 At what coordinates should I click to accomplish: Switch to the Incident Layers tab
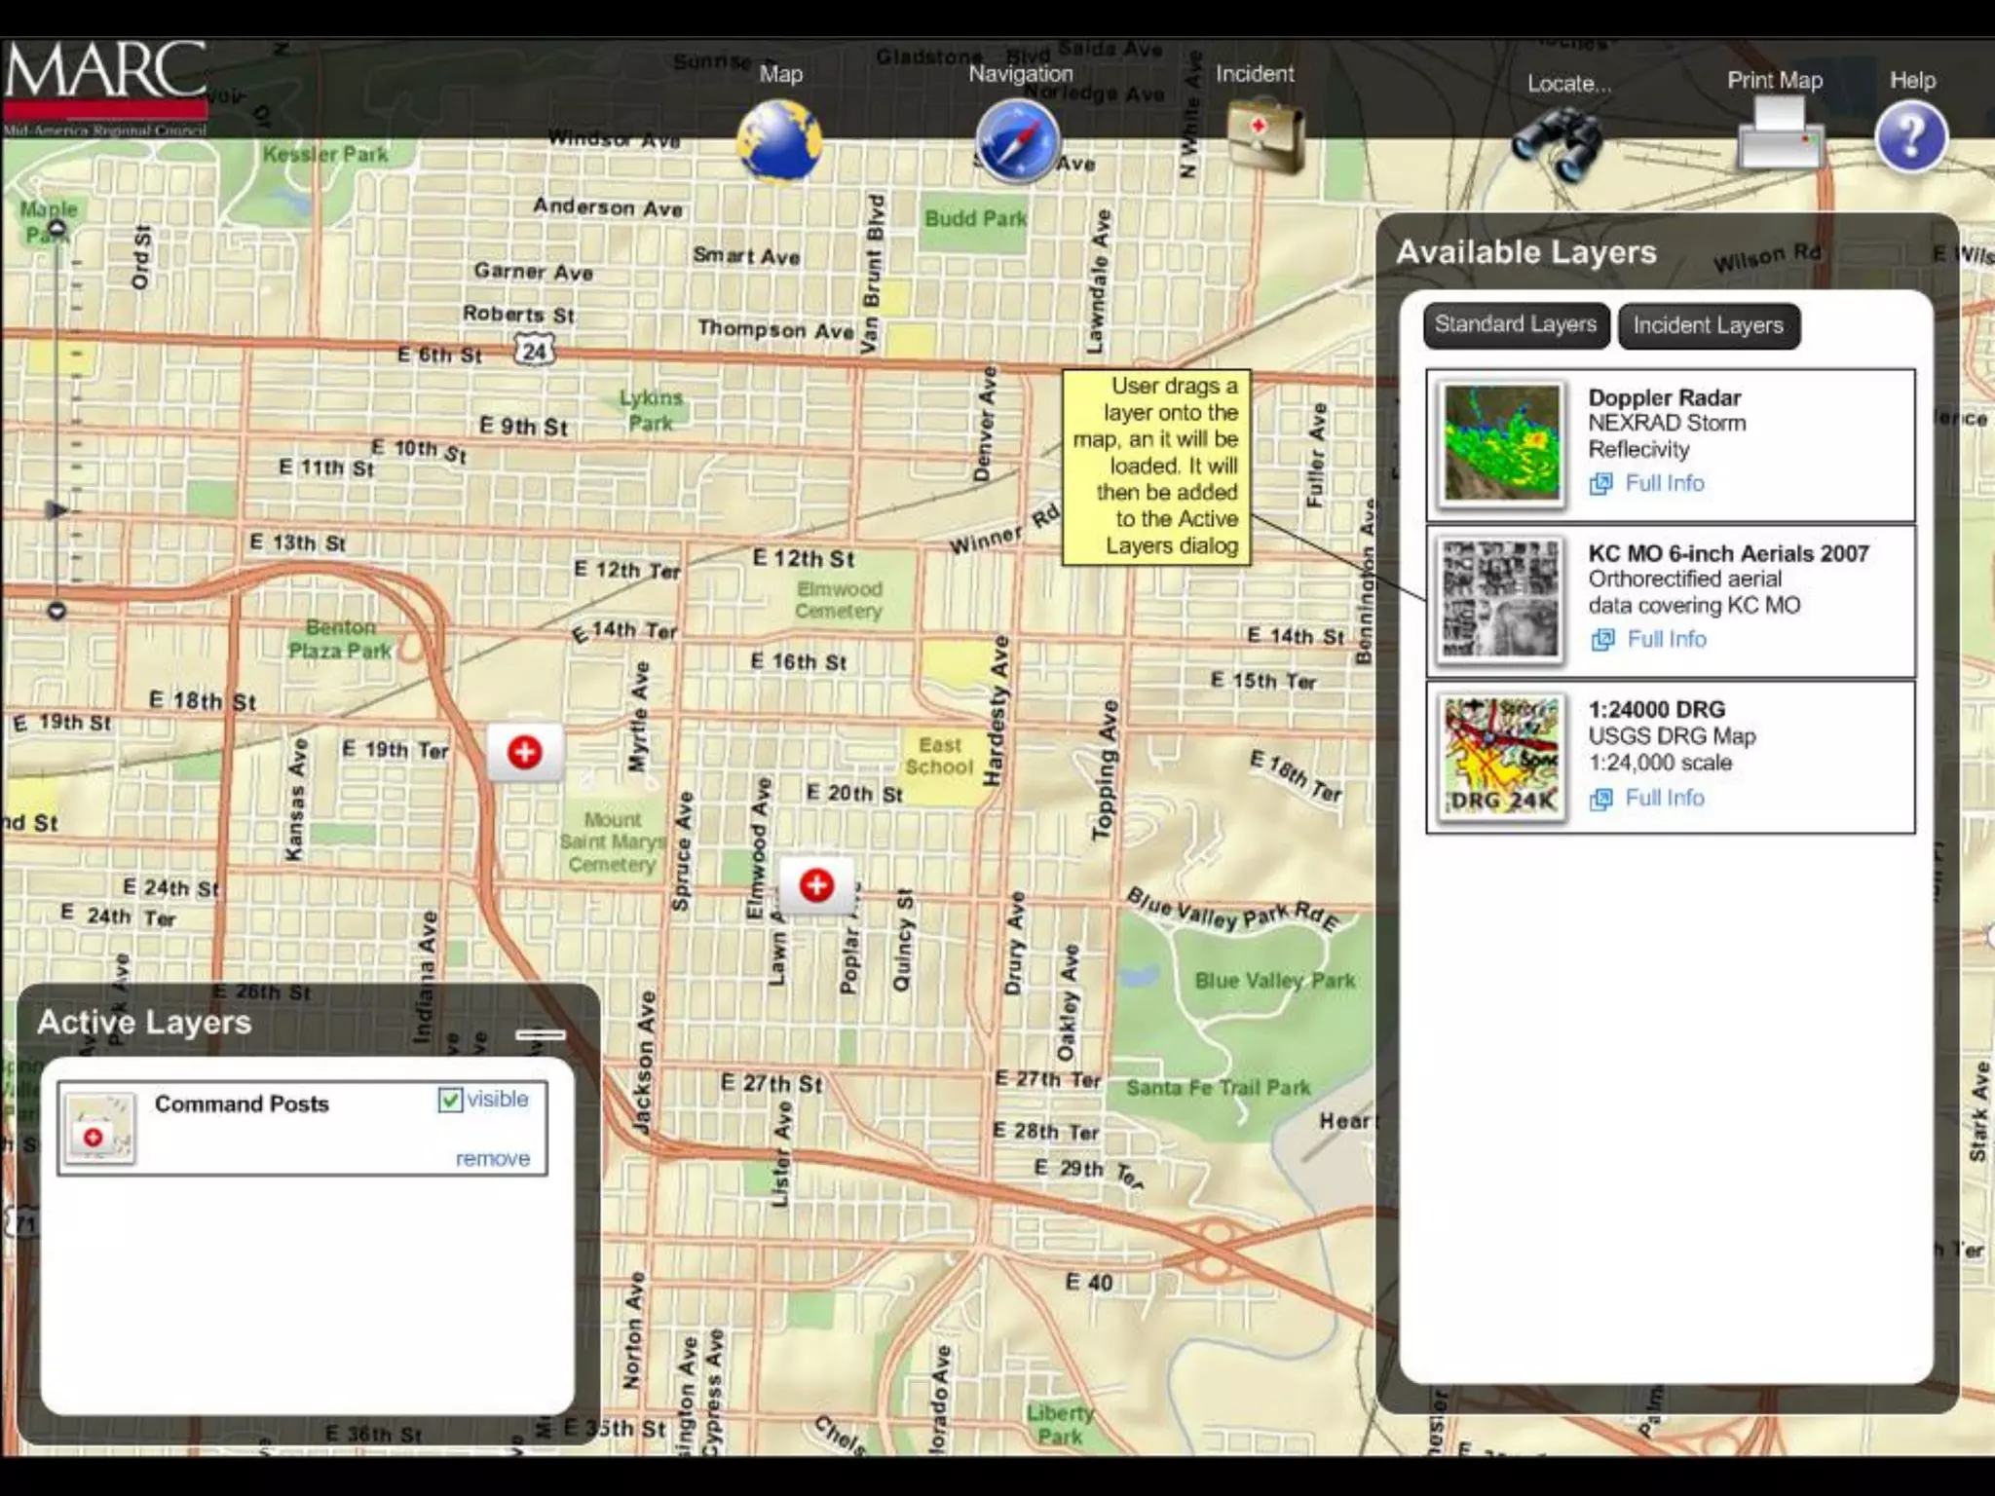point(1709,326)
